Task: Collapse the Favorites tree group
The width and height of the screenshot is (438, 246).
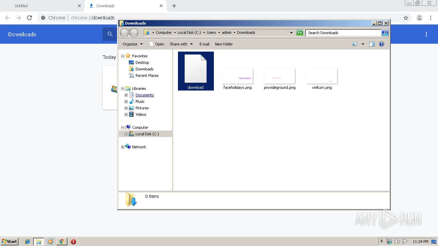Action: [x=123, y=56]
